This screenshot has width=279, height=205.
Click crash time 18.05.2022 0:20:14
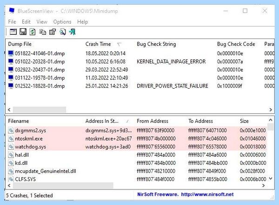click(106, 53)
